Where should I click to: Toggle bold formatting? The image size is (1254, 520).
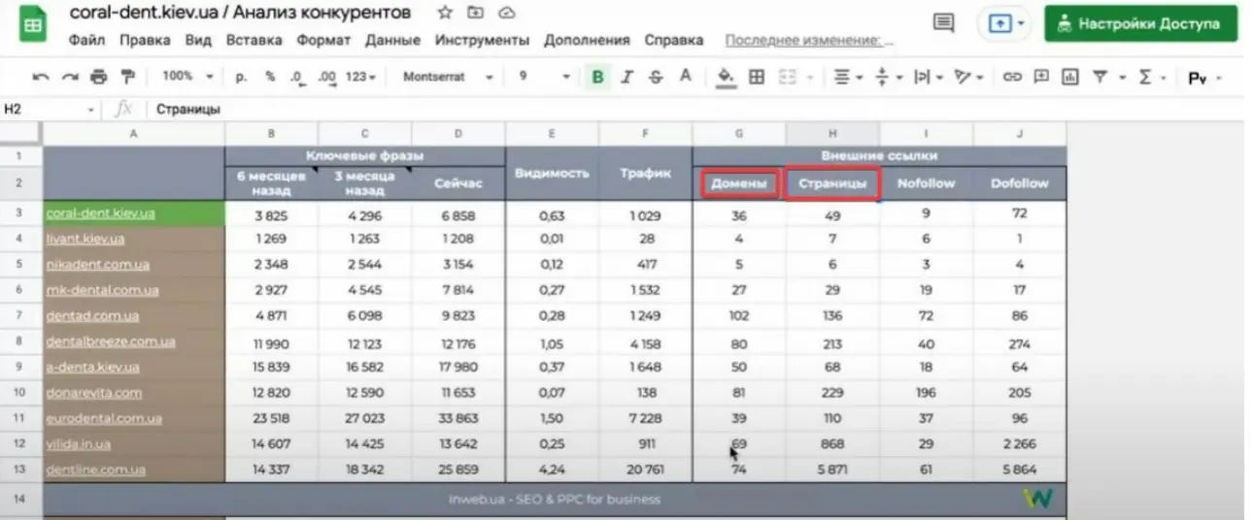pos(597,77)
